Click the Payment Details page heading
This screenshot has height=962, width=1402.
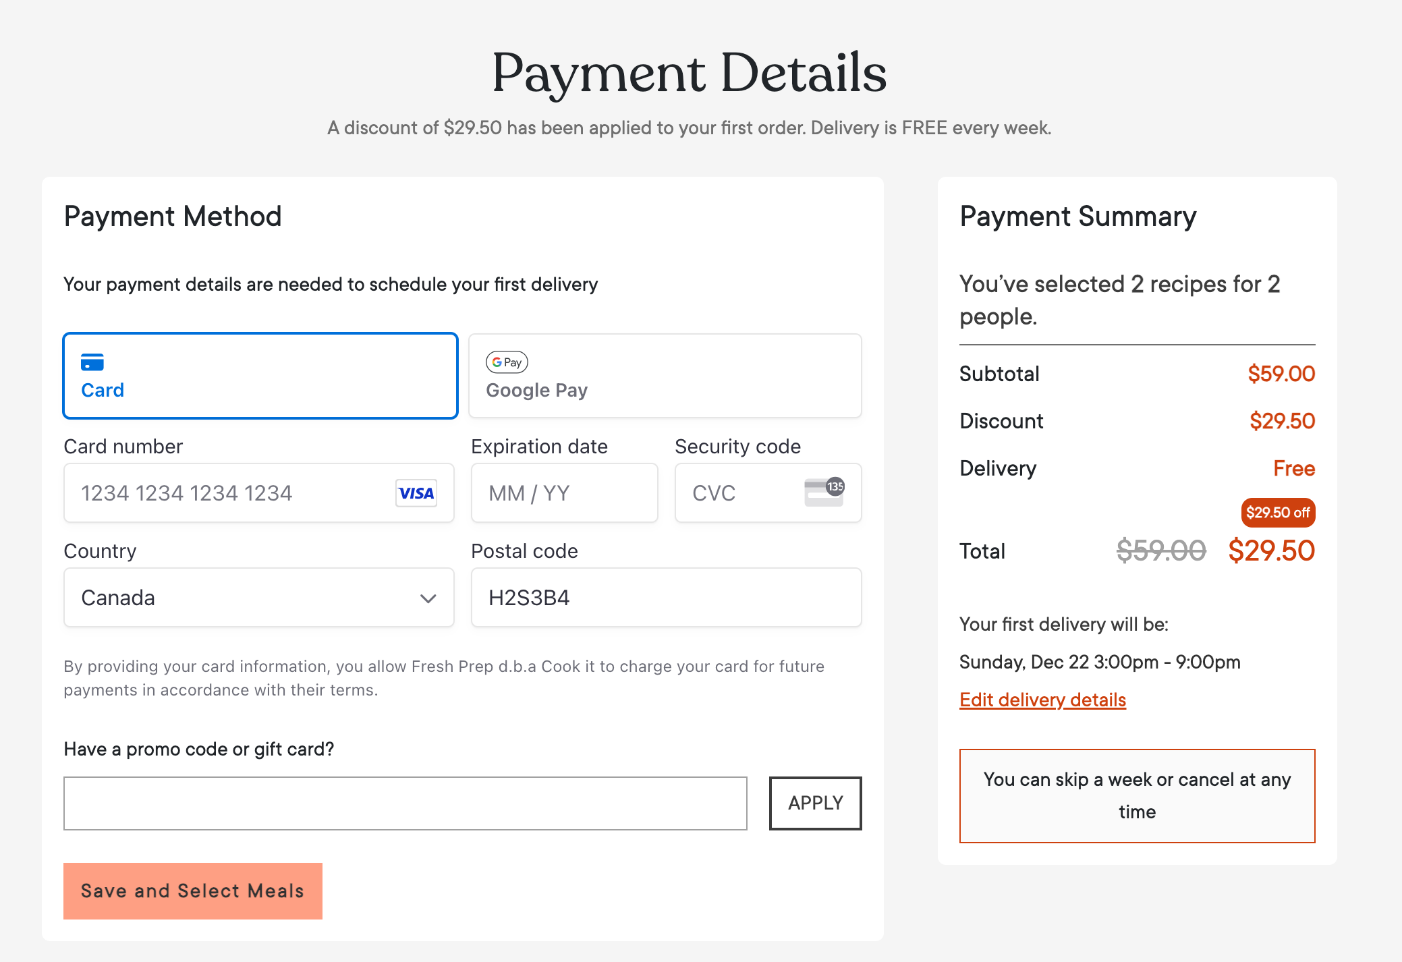[x=690, y=74]
